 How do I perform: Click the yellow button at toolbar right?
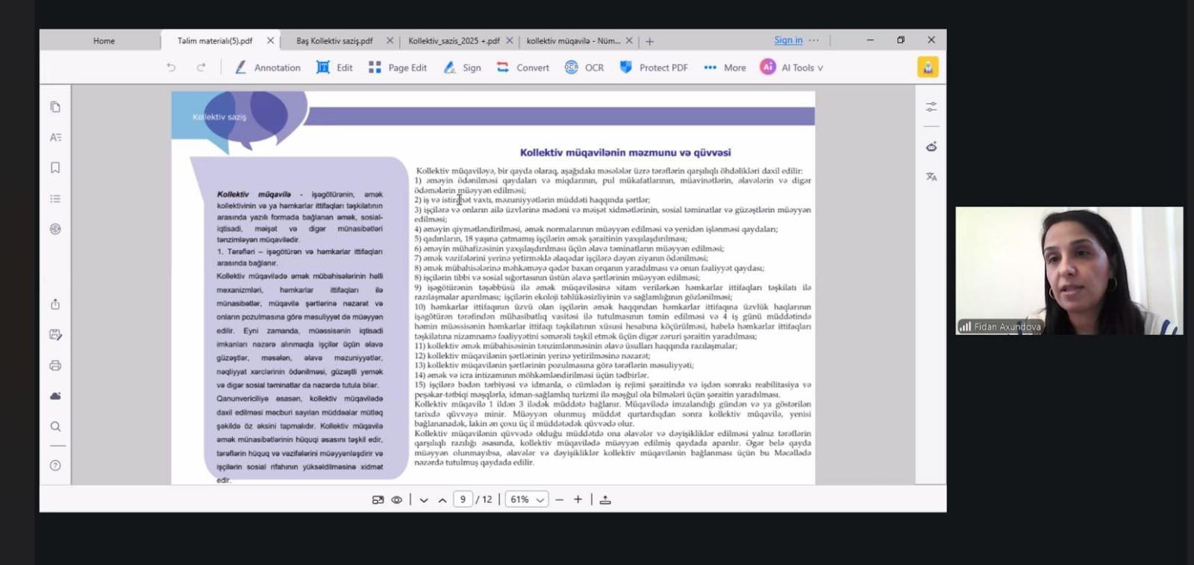928,67
